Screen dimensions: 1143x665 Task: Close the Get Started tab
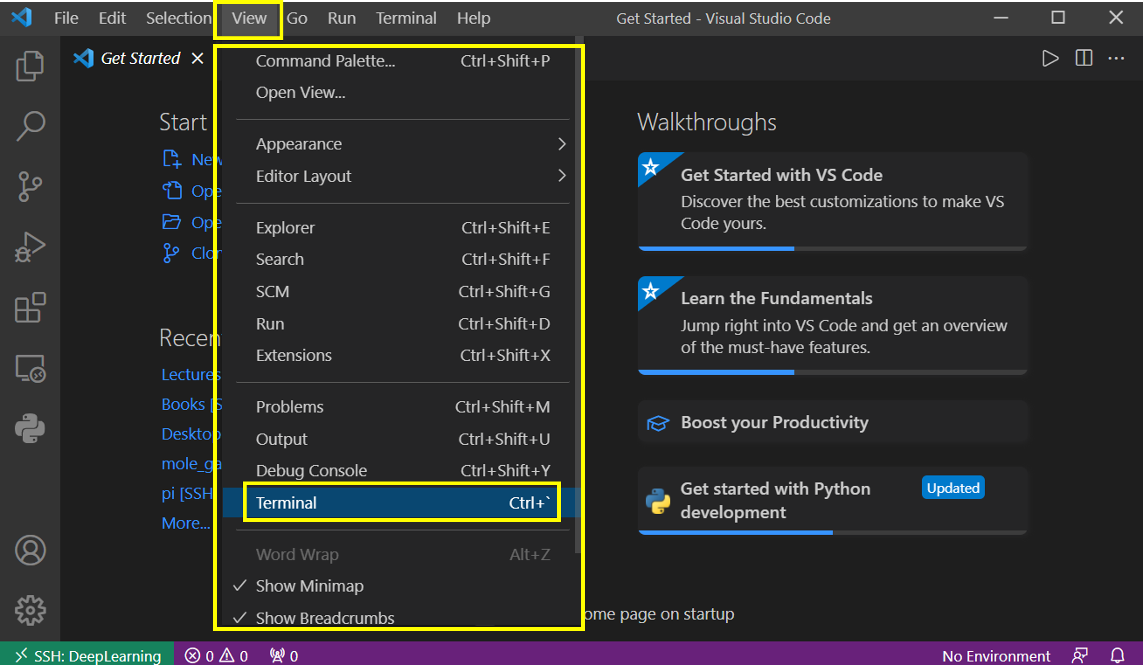tap(197, 58)
